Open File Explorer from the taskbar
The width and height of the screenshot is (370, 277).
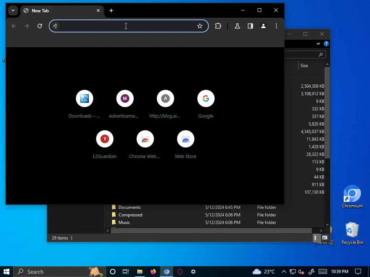[x=140, y=272]
